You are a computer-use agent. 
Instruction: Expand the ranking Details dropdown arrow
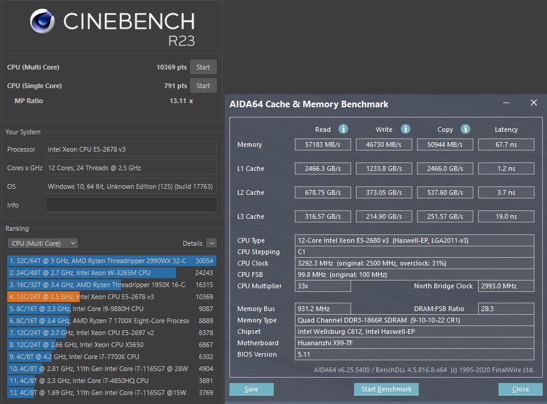click(211, 243)
